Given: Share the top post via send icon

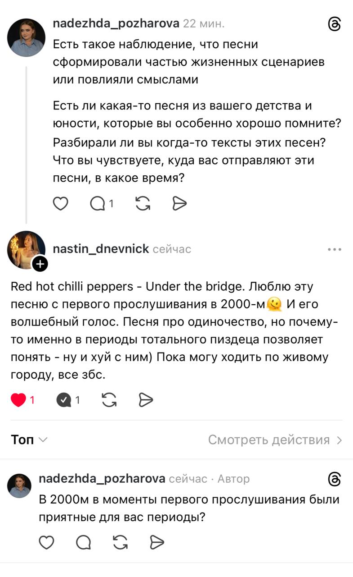Looking at the screenshot, I should pyautogui.click(x=180, y=204).
